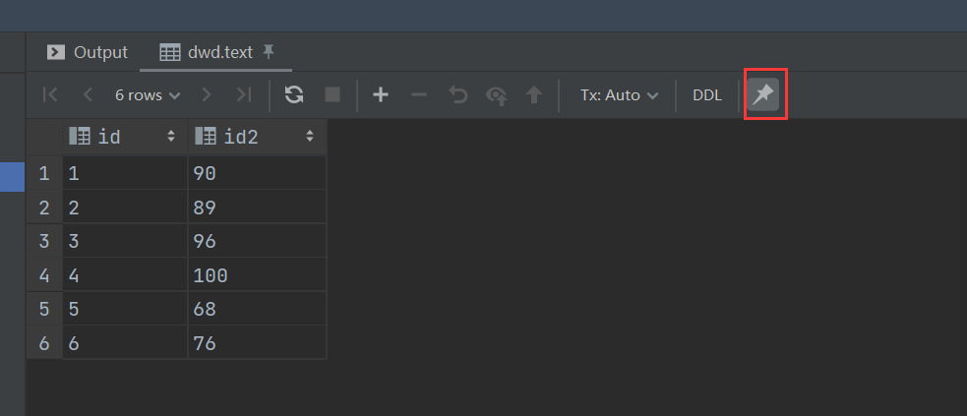
Task: Click the stop square icon
Action: [332, 95]
